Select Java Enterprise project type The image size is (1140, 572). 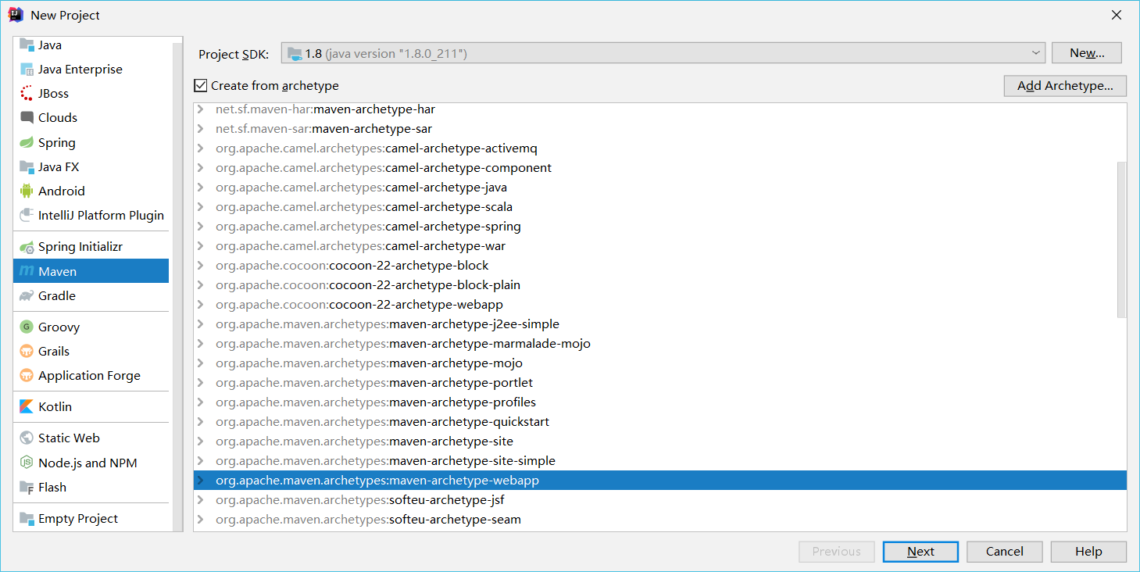[80, 70]
